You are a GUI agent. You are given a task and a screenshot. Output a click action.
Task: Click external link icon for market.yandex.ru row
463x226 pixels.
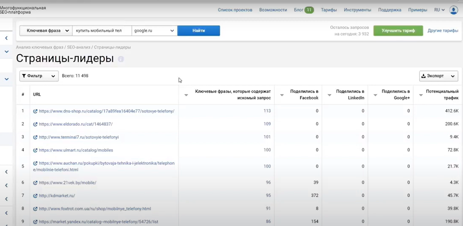pyautogui.click(x=35, y=222)
